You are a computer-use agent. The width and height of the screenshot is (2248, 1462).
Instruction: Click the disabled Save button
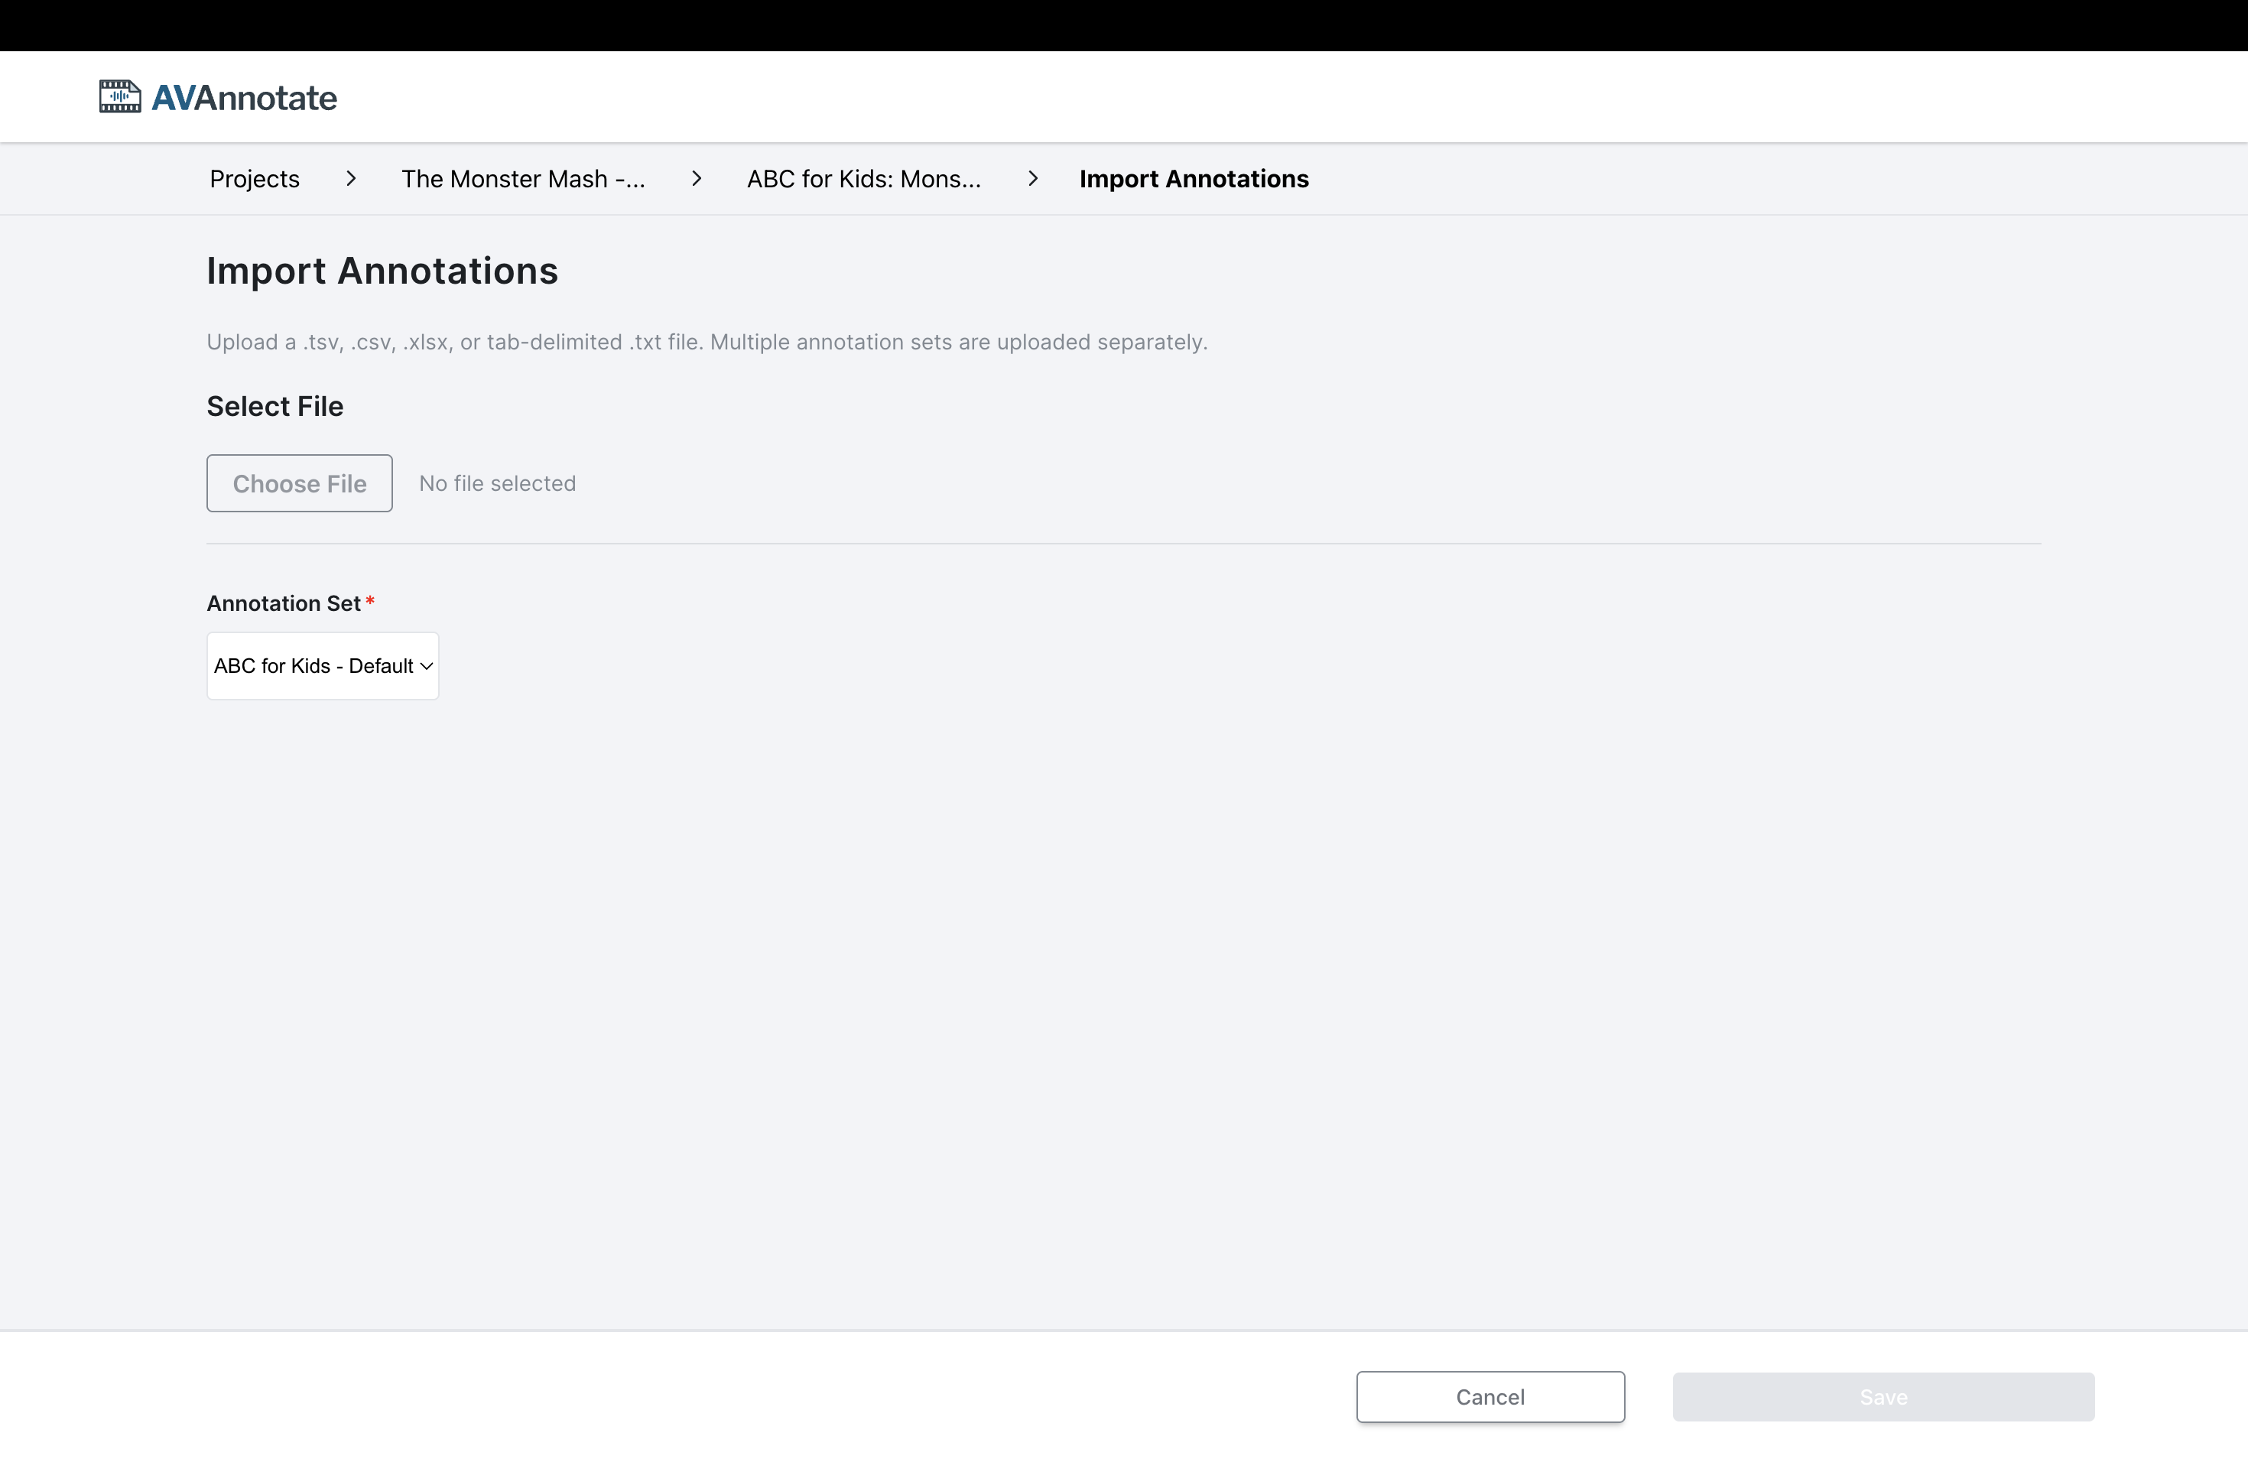pos(1883,1397)
